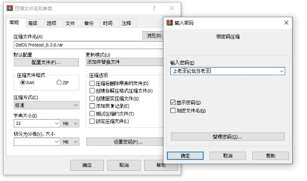This screenshot has height=181, width=307.
Task: Click 带密码压缩 heading text
Action: click(x=228, y=37)
